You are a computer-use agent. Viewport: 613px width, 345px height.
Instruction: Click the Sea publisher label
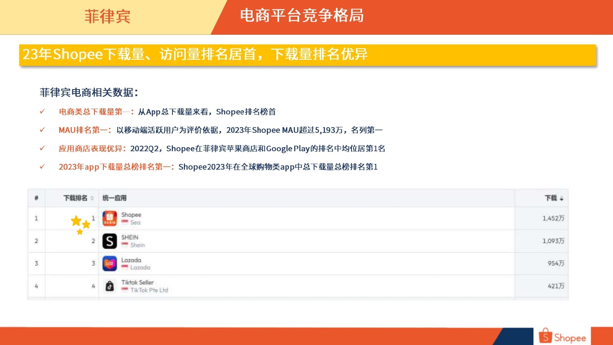(x=135, y=222)
